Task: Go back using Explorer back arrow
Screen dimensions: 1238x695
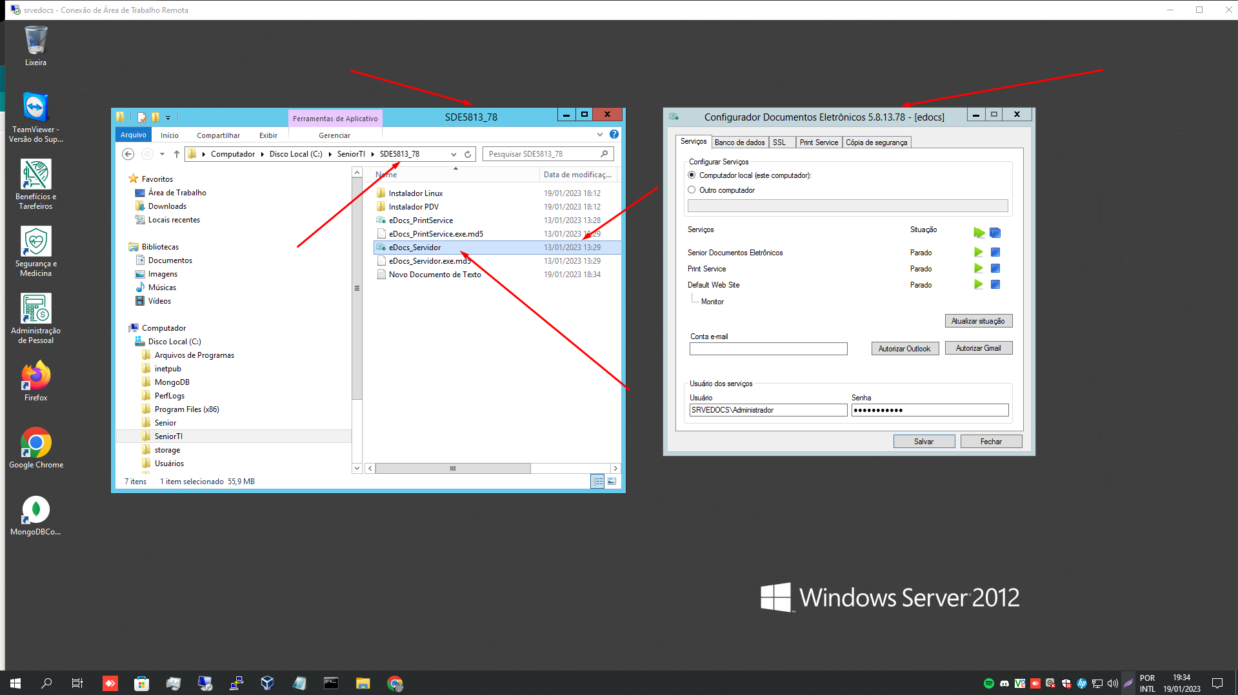Action: (x=128, y=154)
